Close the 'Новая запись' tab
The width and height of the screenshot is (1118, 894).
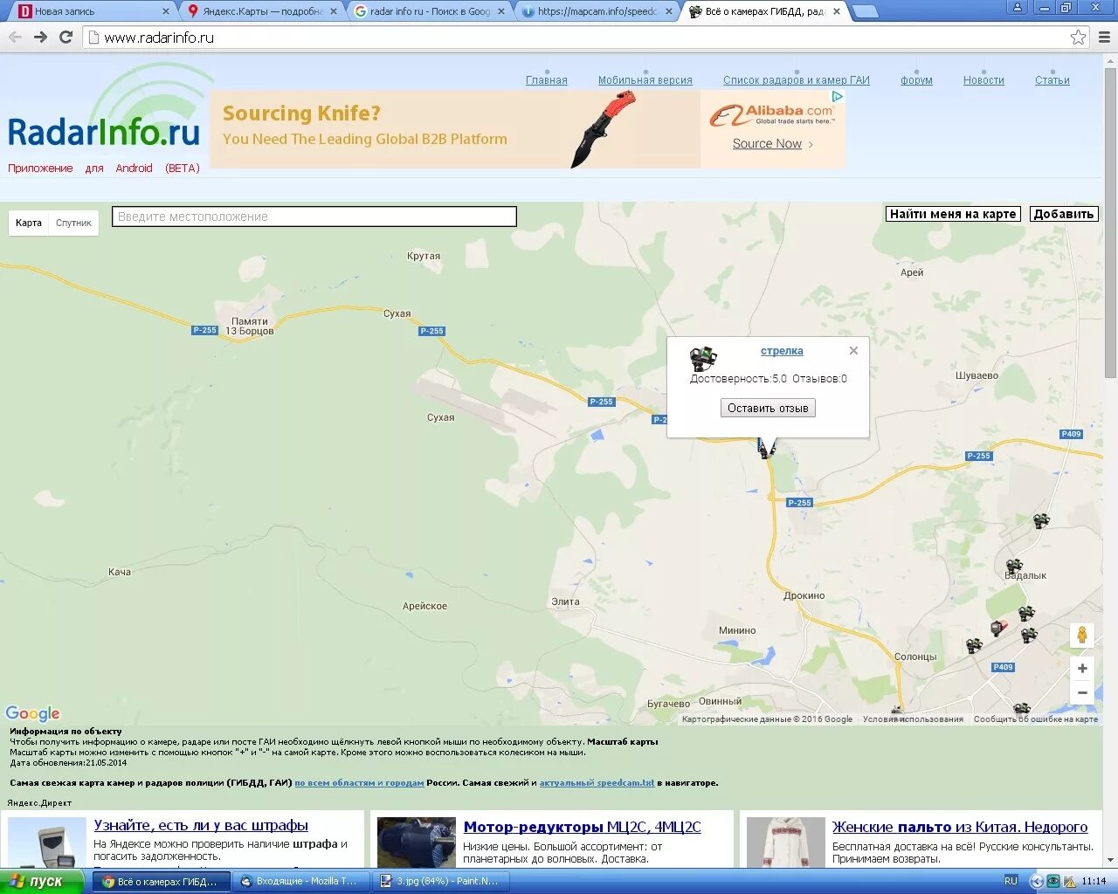pyautogui.click(x=166, y=11)
